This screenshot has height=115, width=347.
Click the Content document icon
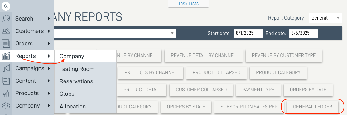tap(6, 81)
